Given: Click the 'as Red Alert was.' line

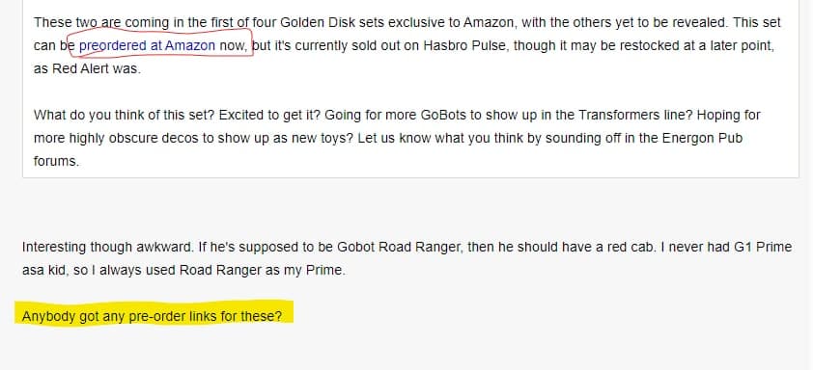Looking at the screenshot, I should [x=87, y=68].
